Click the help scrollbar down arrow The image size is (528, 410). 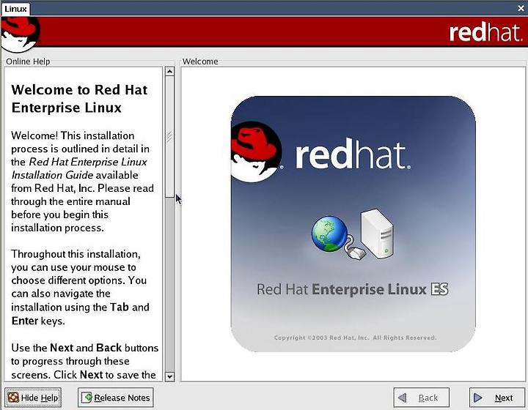tap(169, 376)
